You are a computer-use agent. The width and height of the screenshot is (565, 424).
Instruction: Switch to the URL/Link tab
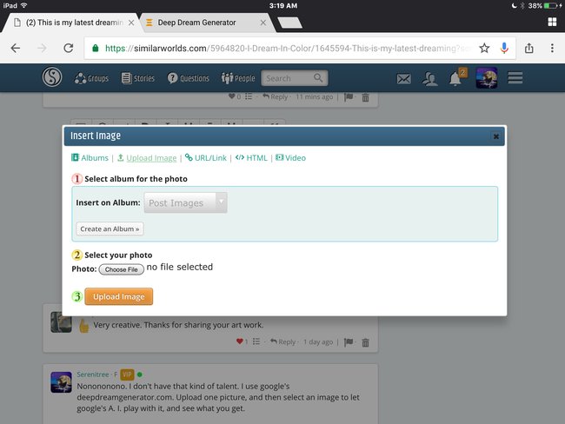tap(206, 158)
